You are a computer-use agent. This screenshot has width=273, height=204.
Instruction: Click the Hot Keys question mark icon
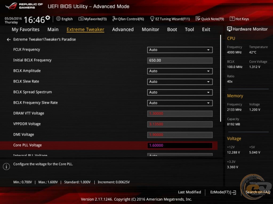[232, 19]
